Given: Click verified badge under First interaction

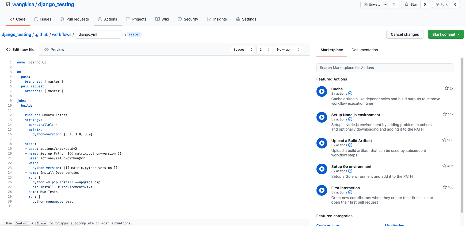Looking at the screenshot, I should 350,192.
